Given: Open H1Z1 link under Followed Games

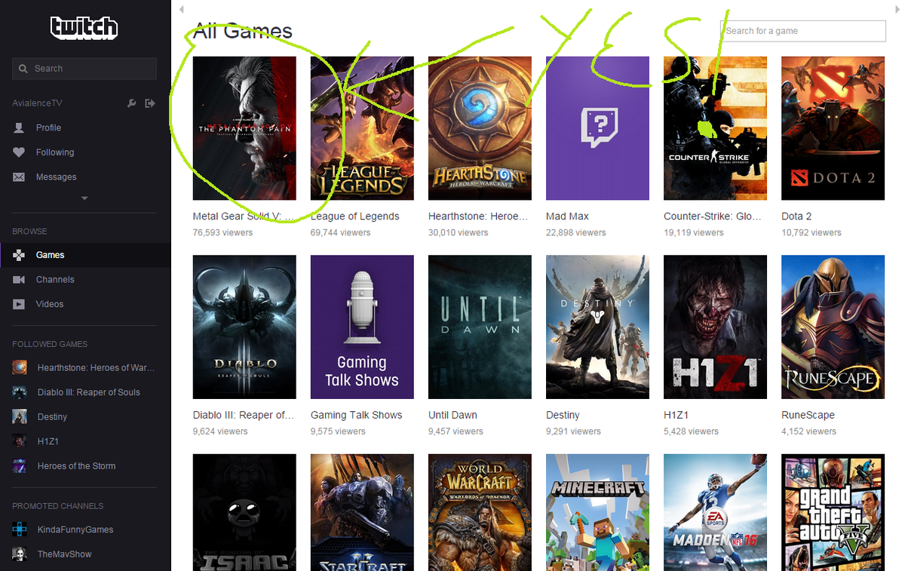Looking at the screenshot, I should coord(48,441).
